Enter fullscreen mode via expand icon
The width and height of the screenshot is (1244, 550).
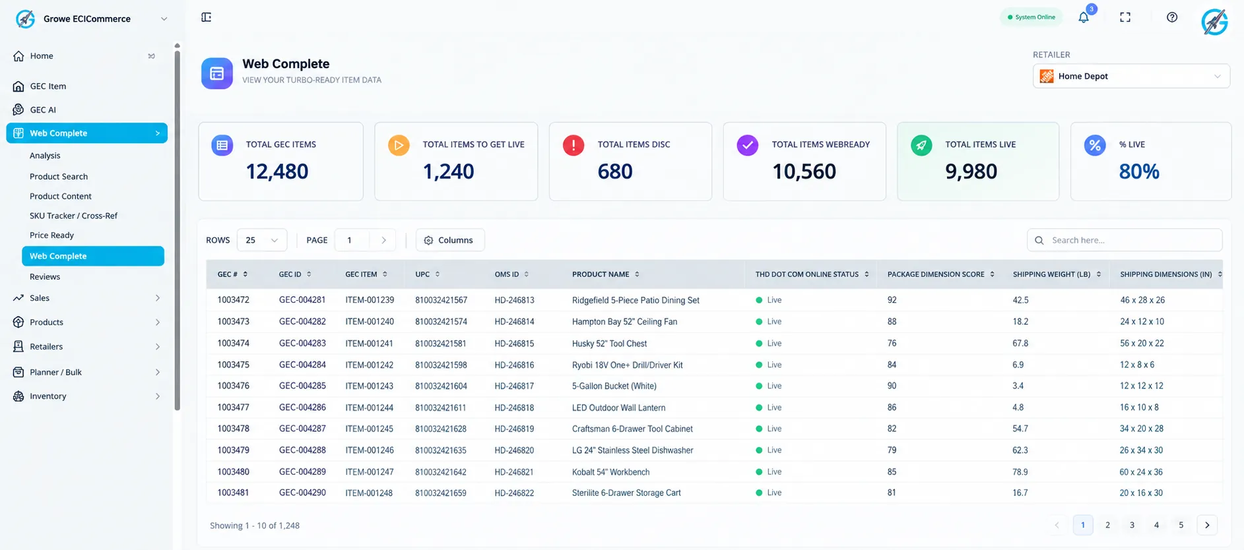click(x=1125, y=17)
